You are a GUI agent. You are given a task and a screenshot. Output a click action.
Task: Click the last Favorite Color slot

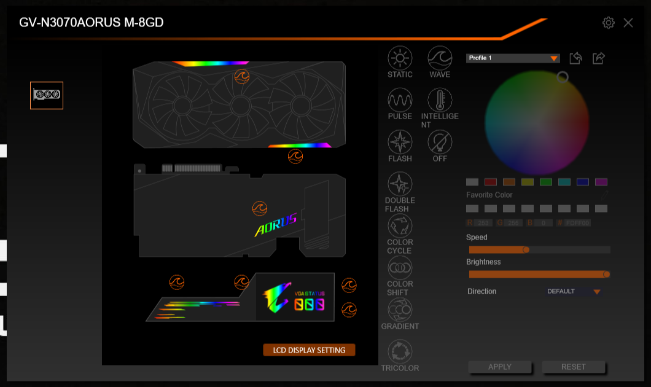click(x=601, y=208)
